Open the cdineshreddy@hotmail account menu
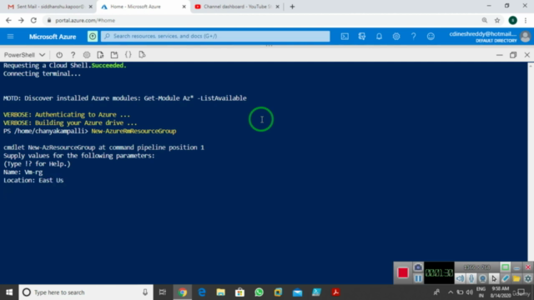This screenshot has height=300, width=534. (x=490, y=37)
